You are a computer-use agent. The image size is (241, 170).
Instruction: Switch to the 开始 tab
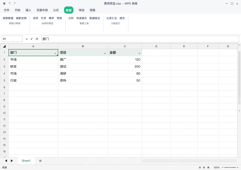pos(17,10)
